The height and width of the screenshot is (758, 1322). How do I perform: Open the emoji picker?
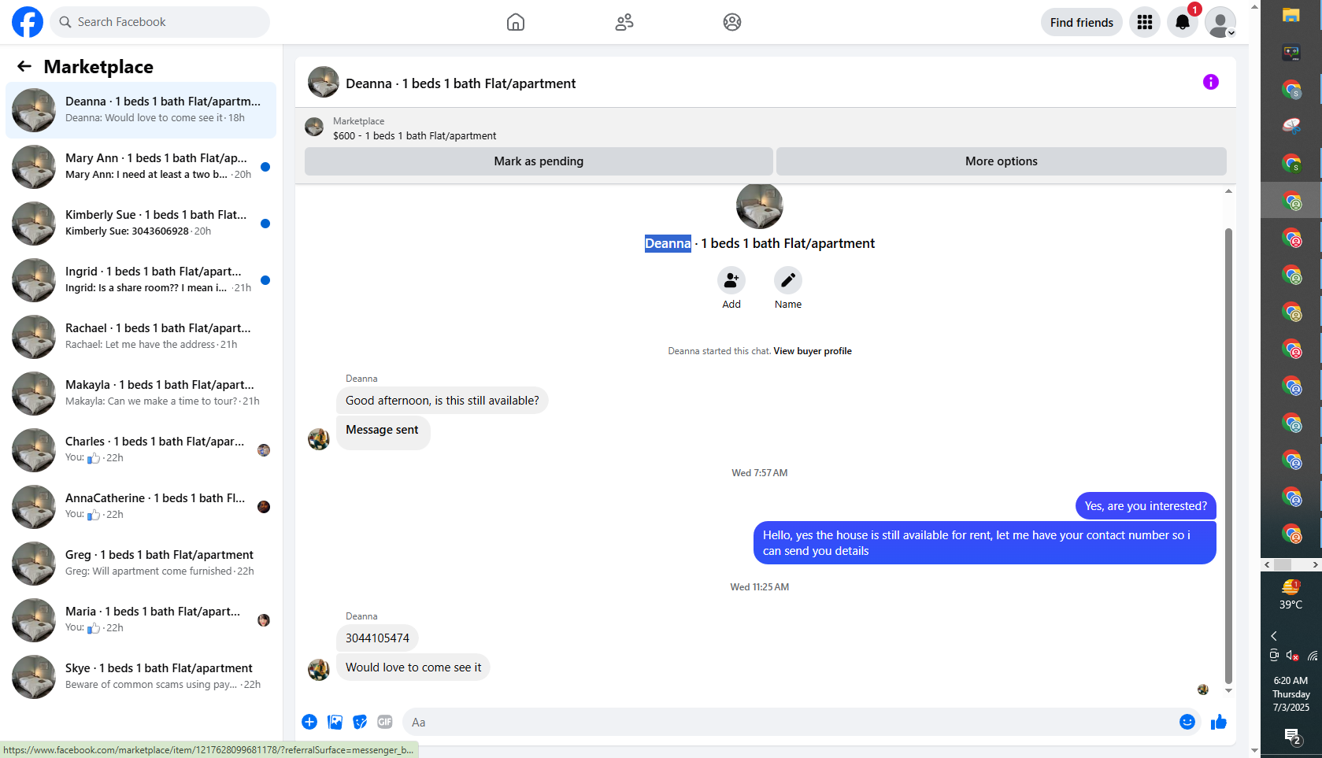pos(1187,722)
